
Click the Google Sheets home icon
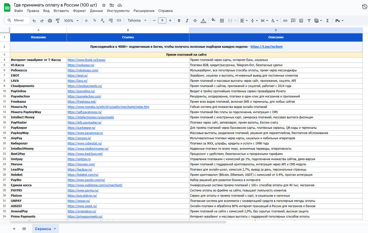(7, 8)
